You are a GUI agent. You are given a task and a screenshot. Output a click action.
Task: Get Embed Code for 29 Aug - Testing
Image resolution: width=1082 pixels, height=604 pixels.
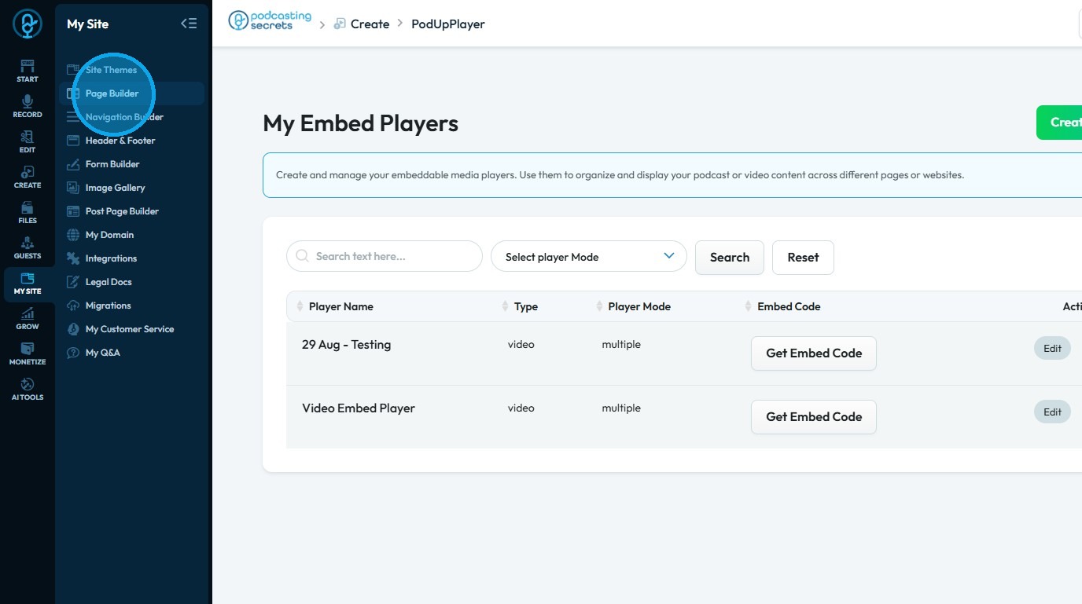click(x=813, y=353)
